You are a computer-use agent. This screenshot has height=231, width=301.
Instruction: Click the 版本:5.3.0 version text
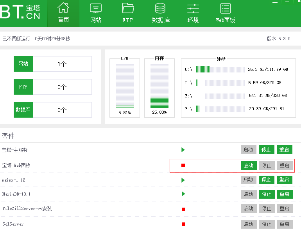click(278, 39)
